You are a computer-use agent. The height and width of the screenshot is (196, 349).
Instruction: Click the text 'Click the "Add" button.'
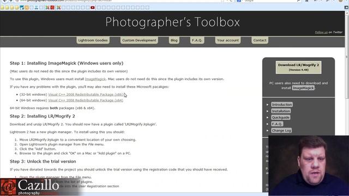[38, 149]
